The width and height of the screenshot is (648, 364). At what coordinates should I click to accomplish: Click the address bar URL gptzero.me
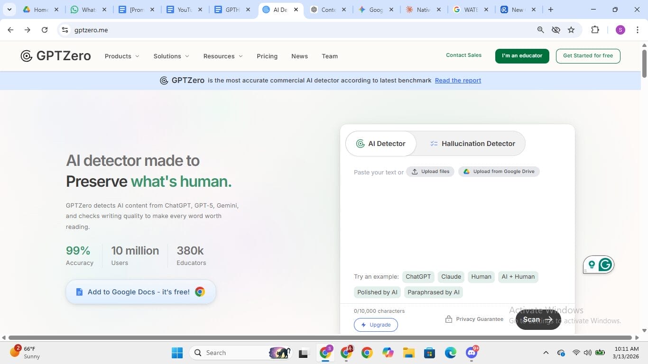tap(91, 30)
